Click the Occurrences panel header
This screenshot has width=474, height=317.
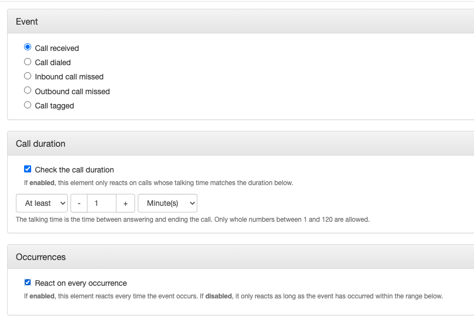241,257
